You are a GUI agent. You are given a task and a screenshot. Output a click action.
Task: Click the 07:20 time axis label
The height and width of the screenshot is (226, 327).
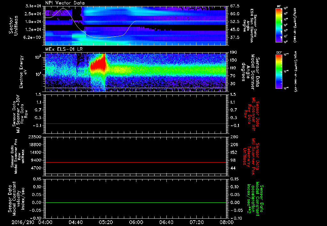[196, 222]
